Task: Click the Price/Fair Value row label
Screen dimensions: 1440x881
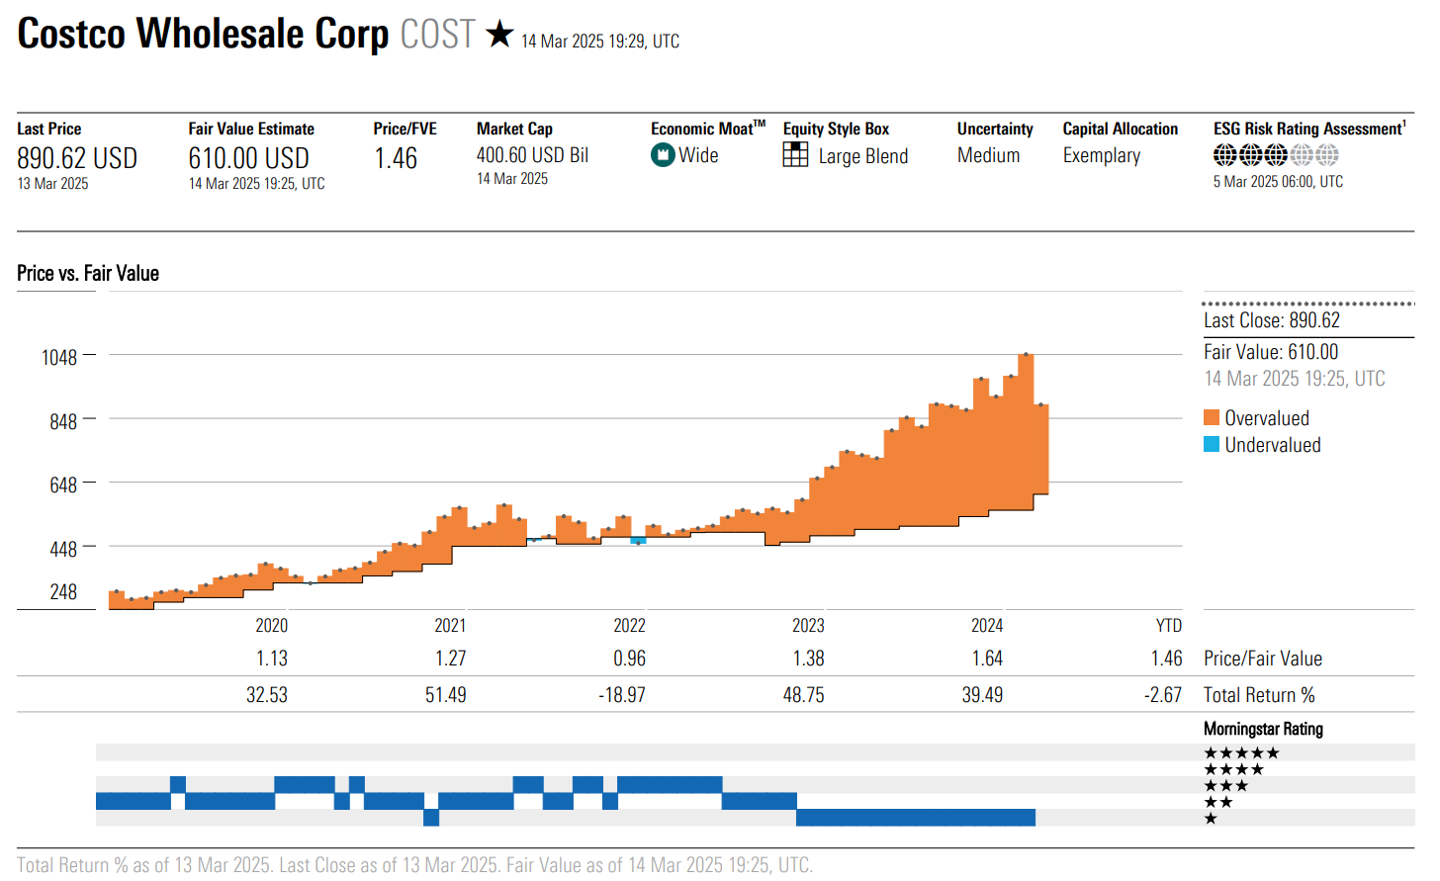Action: [x=1263, y=659]
